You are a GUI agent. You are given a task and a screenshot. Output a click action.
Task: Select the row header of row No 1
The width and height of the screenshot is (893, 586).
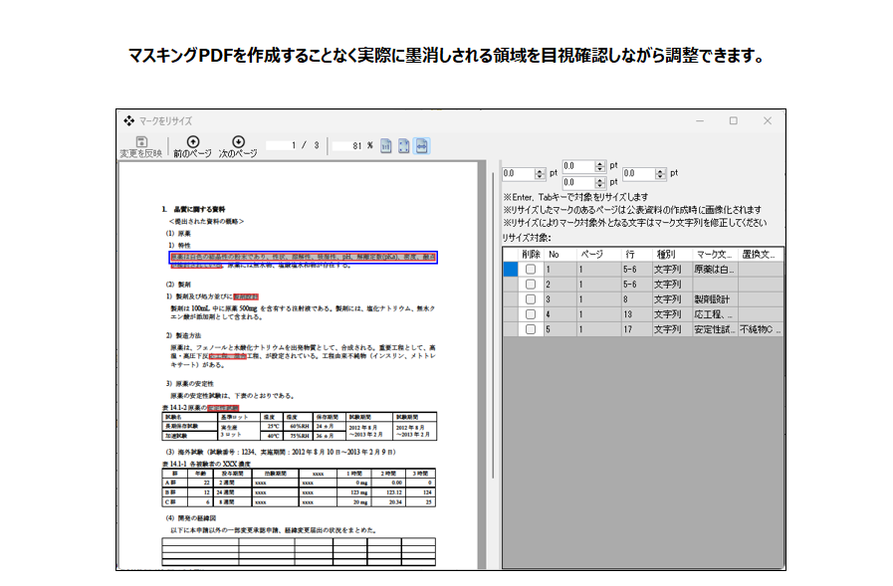(x=511, y=269)
